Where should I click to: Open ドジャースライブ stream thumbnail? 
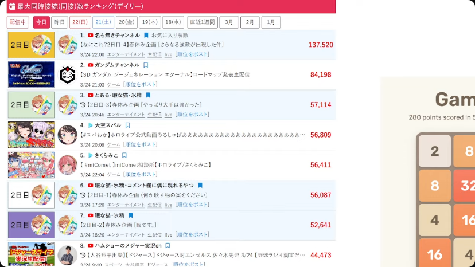32,254
